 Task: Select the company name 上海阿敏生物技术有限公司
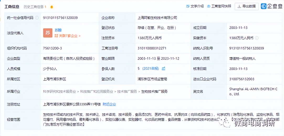tap(157, 18)
